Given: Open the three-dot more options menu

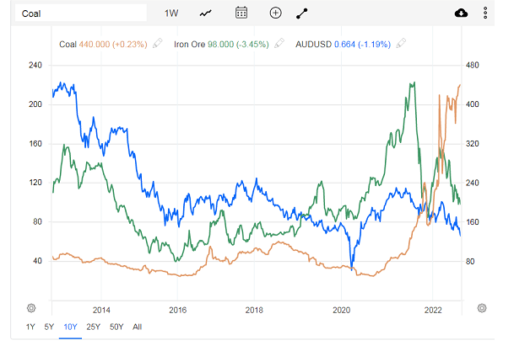Looking at the screenshot, I should (484, 13).
